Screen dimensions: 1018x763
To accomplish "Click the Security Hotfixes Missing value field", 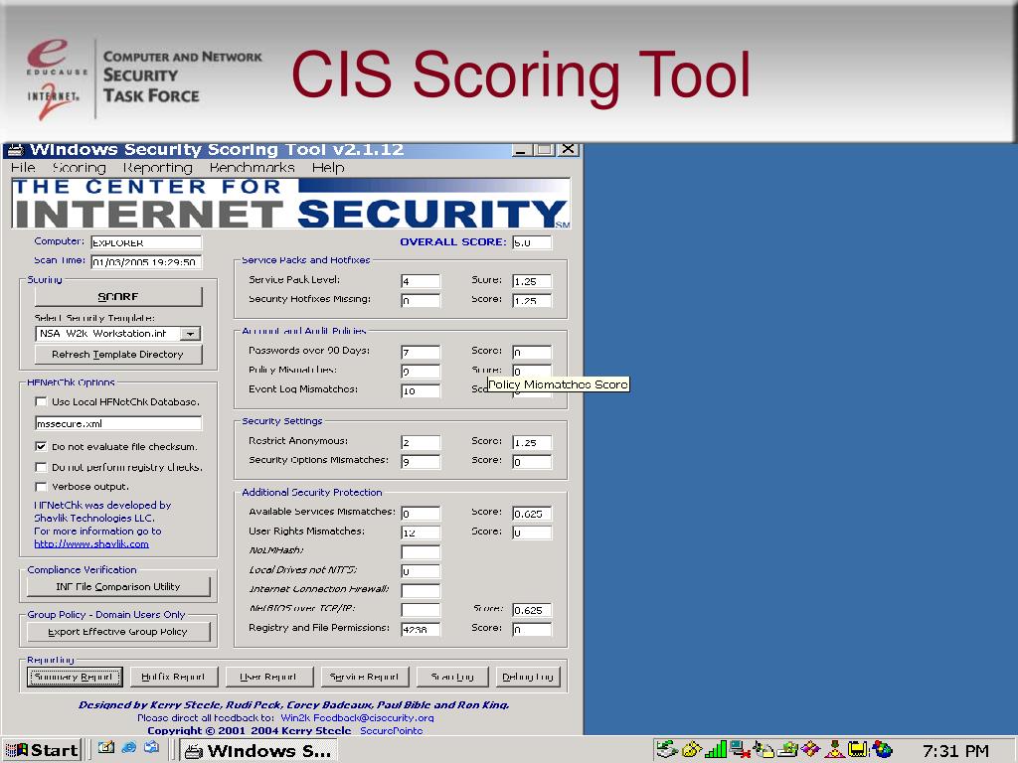I will coord(421,300).
